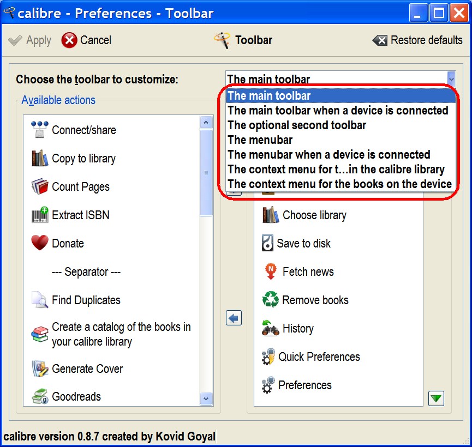Click the Donate heart icon

click(x=40, y=243)
